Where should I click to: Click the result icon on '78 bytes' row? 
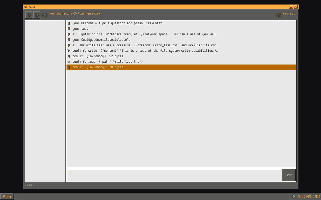[x=69, y=67]
